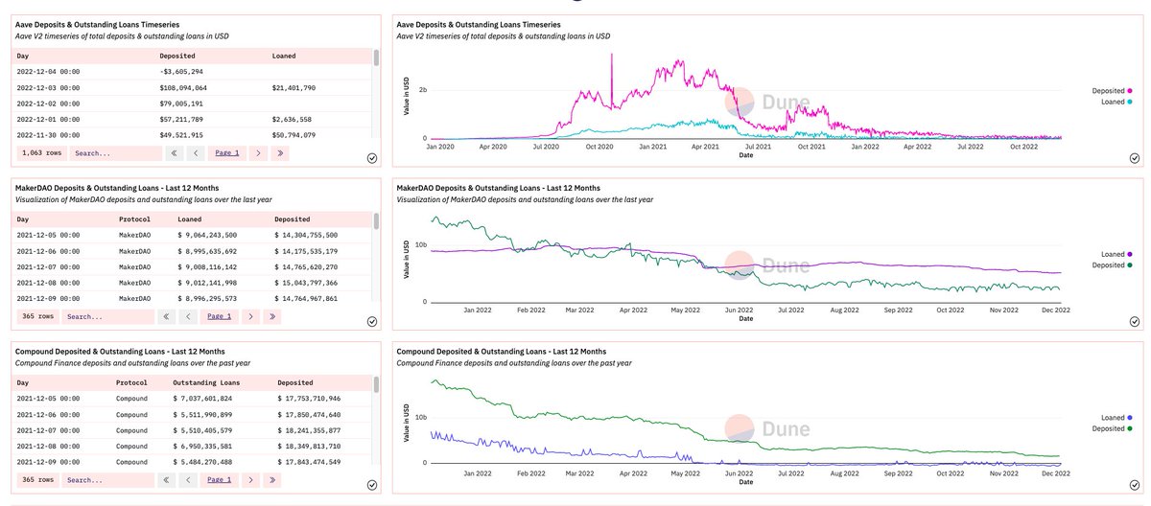Click the MakerDAO table vertical scrollbar
Viewport: 1151px width, 506px height.
tap(376, 222)
